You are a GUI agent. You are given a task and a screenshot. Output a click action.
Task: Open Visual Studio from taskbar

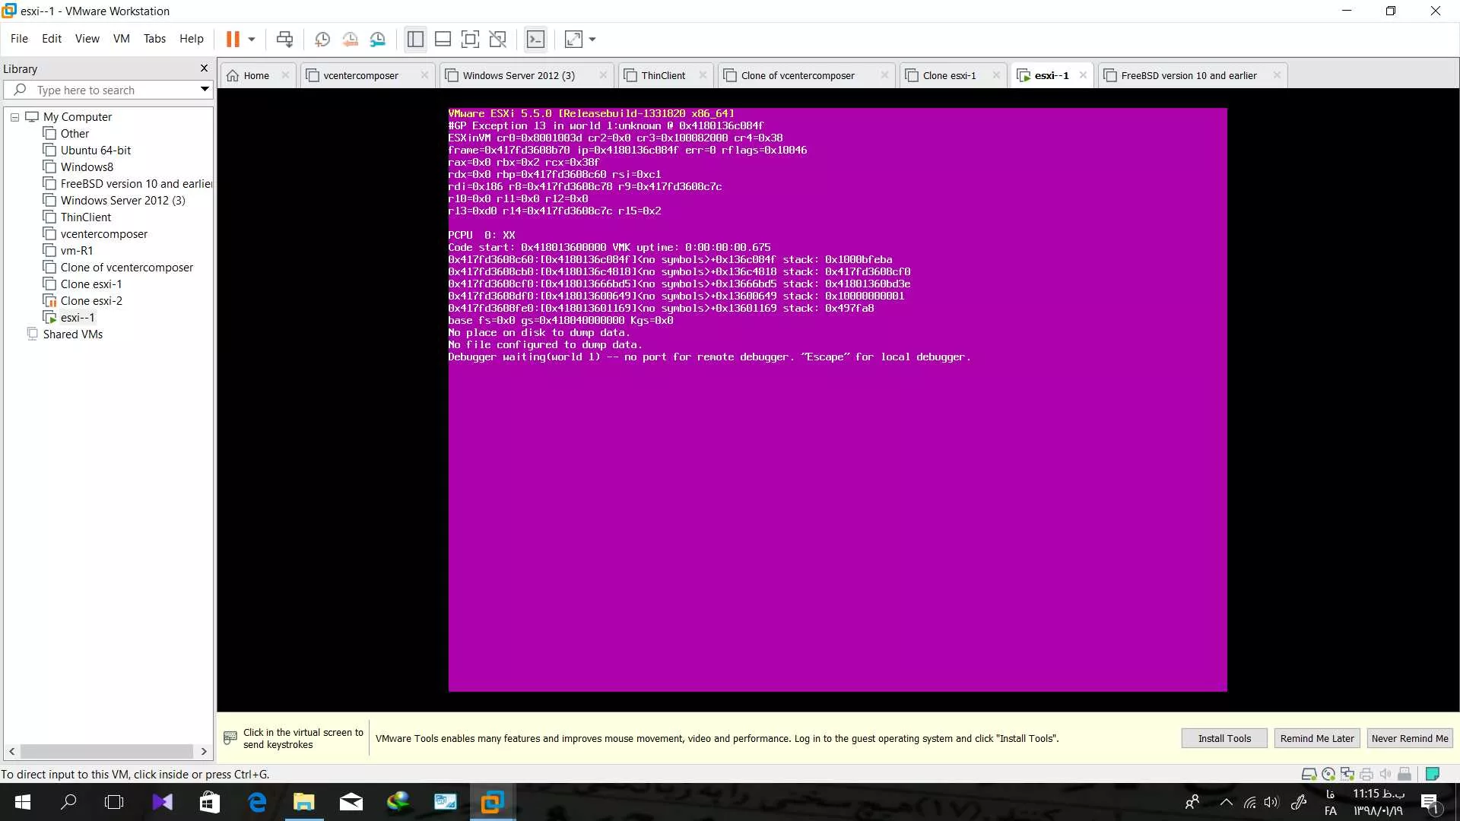pyautogui.click(x=162, y=802)
